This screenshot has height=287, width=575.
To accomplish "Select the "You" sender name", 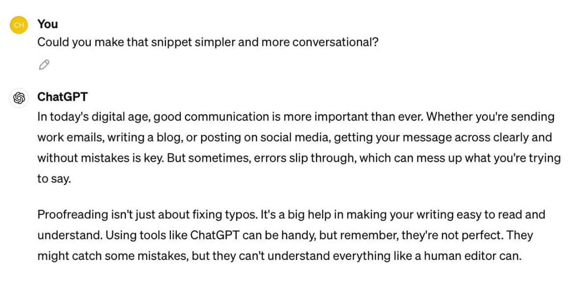I will [48, 24].
